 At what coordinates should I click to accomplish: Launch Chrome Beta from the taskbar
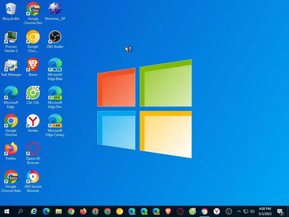click(x=95, y=211)
